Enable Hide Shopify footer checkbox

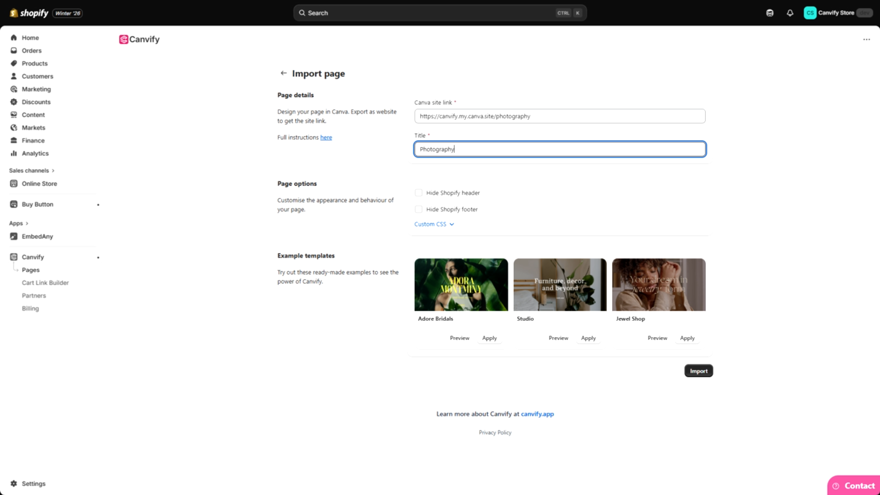[x=418, y=209]
